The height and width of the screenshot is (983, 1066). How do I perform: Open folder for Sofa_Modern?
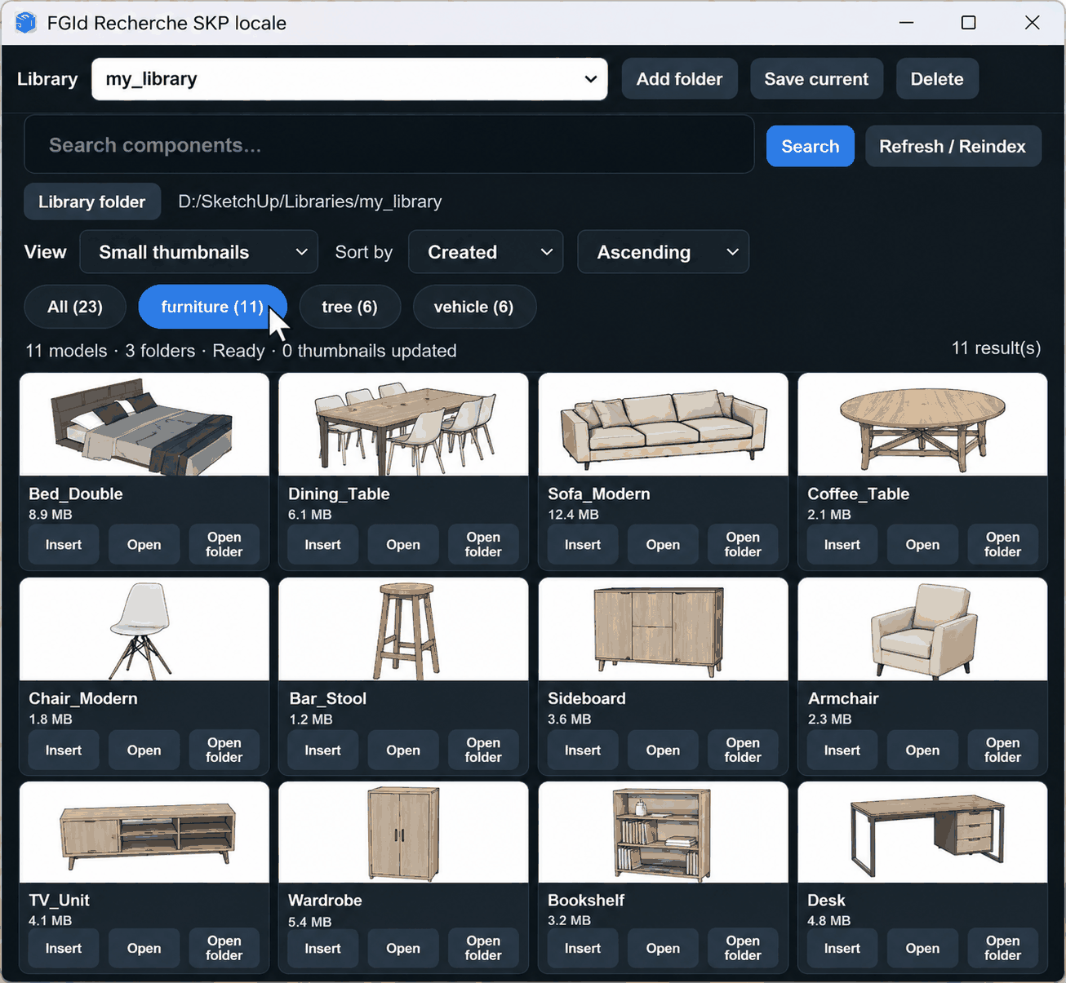pos(743,545)
